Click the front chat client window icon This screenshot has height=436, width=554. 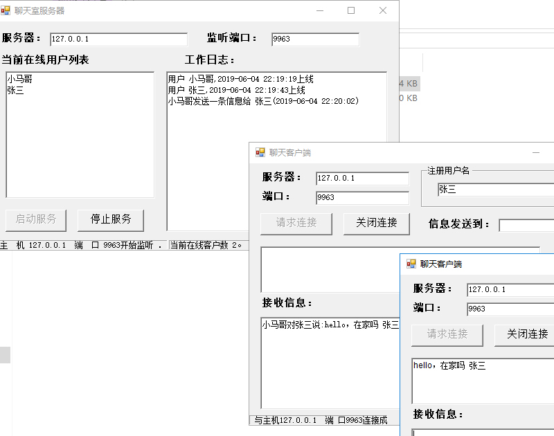point(411,264)
